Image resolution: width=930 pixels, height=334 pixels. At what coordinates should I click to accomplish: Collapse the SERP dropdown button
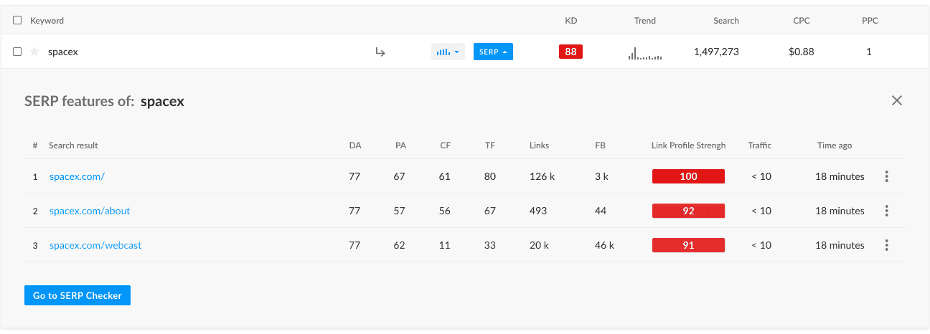493,52
